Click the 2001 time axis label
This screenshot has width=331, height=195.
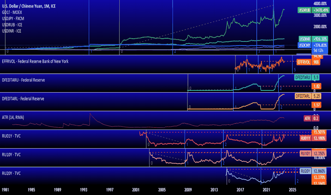click(136, 190)
